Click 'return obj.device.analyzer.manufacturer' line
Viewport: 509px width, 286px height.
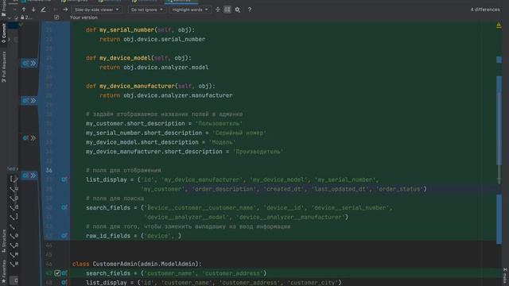pos(166,95)
